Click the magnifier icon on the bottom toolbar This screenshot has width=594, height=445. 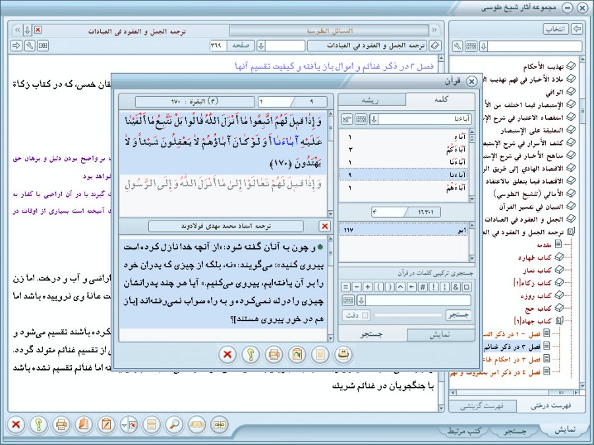174,425
